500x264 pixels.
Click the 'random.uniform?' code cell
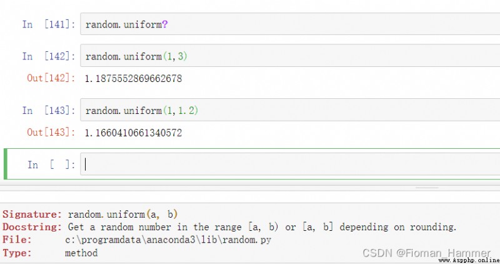(287, 24)
